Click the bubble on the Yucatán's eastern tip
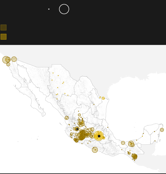166x174 pixels. click(162, 130)
